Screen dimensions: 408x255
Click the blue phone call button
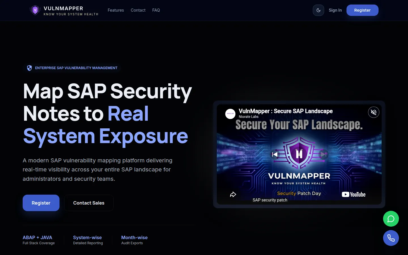pyautogui.click(x=391, y=238)
